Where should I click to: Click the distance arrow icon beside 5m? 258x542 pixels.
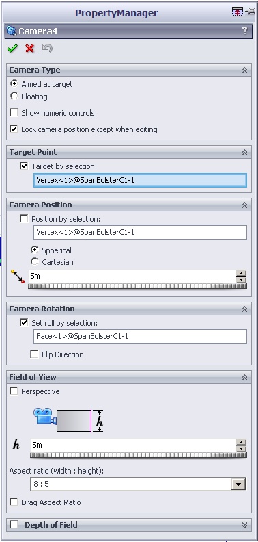pyautogui.click(x=18, y=277)
